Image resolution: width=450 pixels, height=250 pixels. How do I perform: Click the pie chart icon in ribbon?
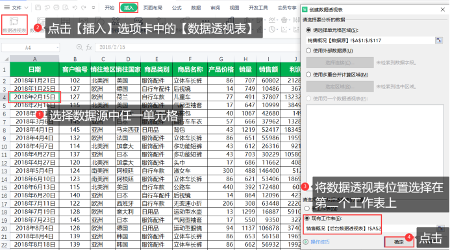[x=272, y=29]
